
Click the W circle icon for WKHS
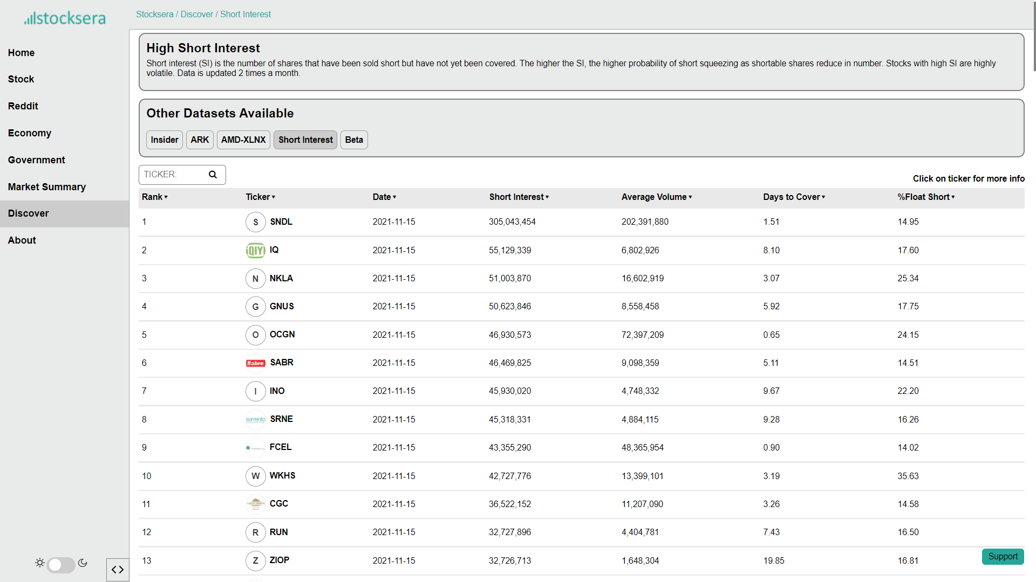(255, 476)
